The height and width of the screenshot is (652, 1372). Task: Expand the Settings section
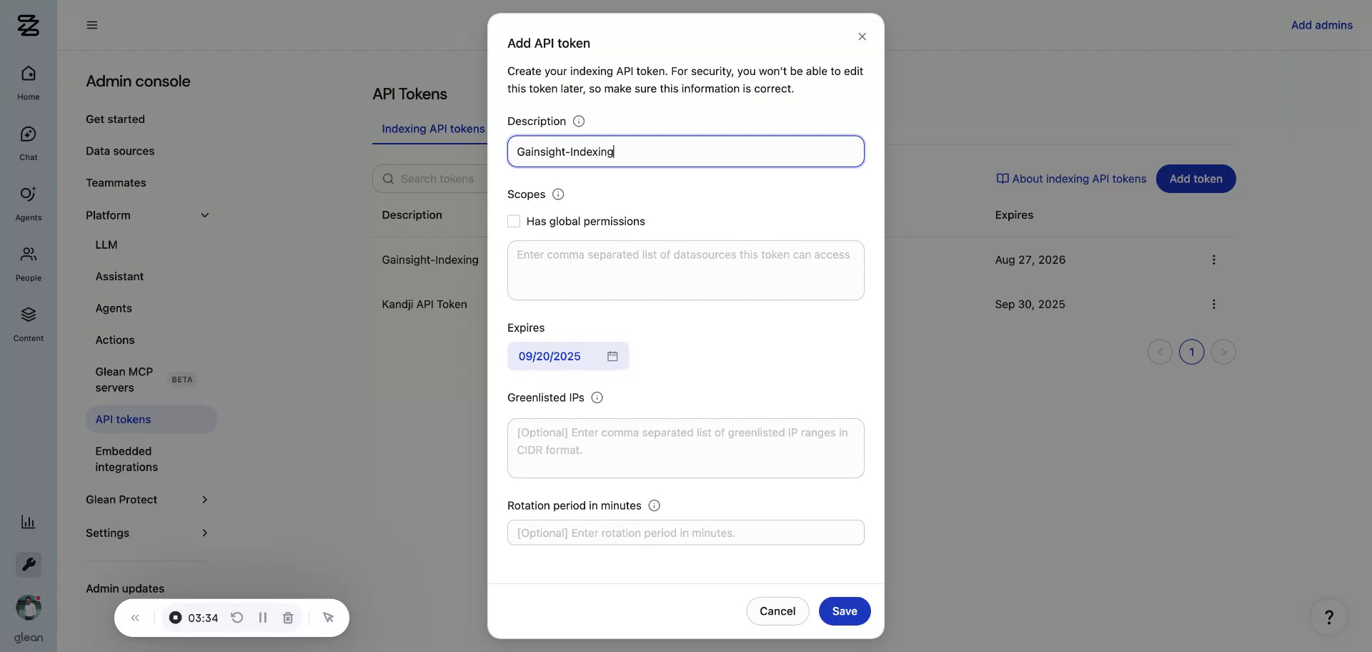pyautogui.click(x=205, y=533)
